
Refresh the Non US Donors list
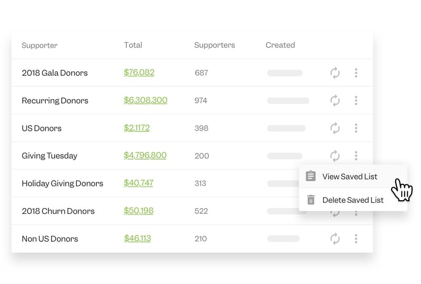coord(335,239)
